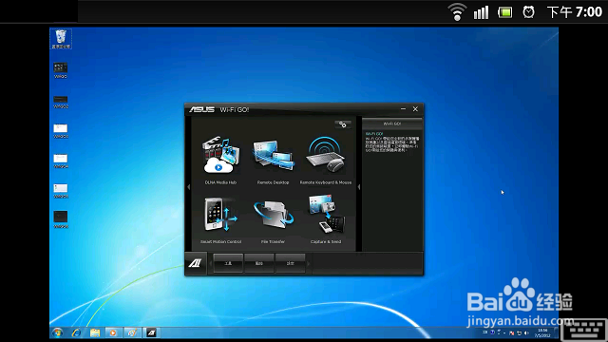Open Windows Media Player on taskbar
This screenshot has width=608, height=342.
point(113,332)
